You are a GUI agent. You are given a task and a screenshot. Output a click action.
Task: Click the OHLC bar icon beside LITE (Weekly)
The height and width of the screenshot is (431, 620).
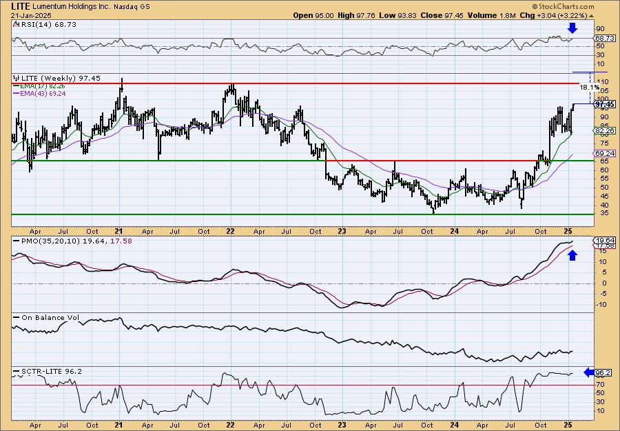point(17,79)
